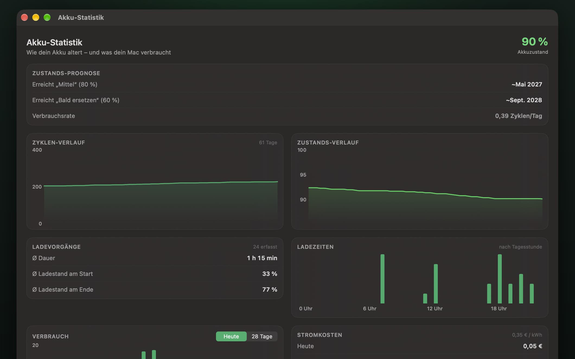Screen dimensions: 575x359
Task: Click the ZUSTANDS-PROGNOSE heading
Action: pyautogui.click(x=66, y=73)
